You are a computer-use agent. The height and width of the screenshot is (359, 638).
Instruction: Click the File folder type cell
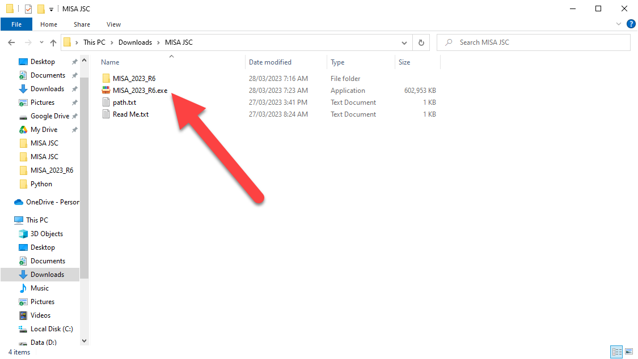[345, 78]
